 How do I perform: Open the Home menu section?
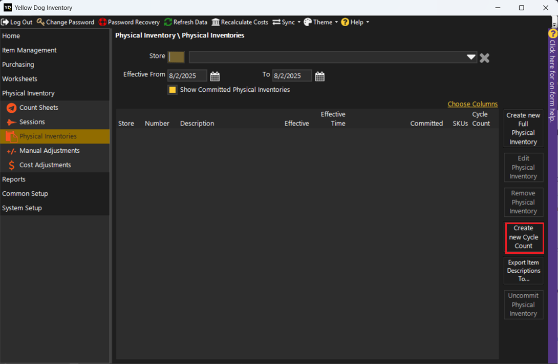coord(55,36)
